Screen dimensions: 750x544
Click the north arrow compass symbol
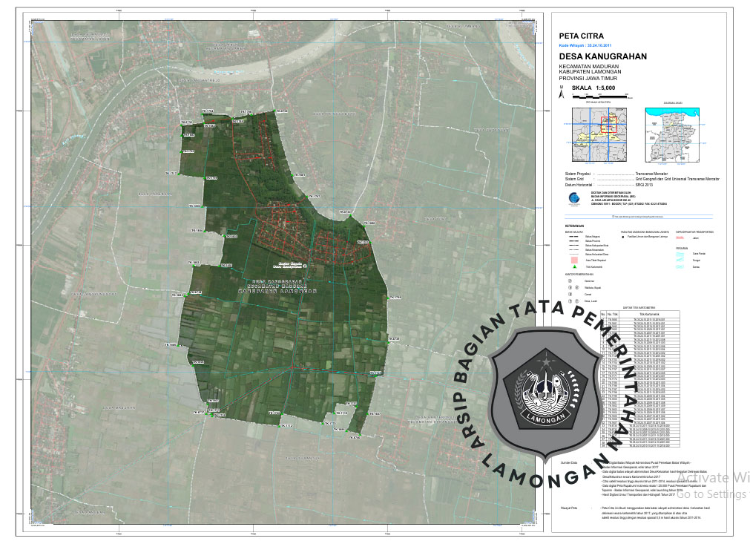(x=562, y=94)
